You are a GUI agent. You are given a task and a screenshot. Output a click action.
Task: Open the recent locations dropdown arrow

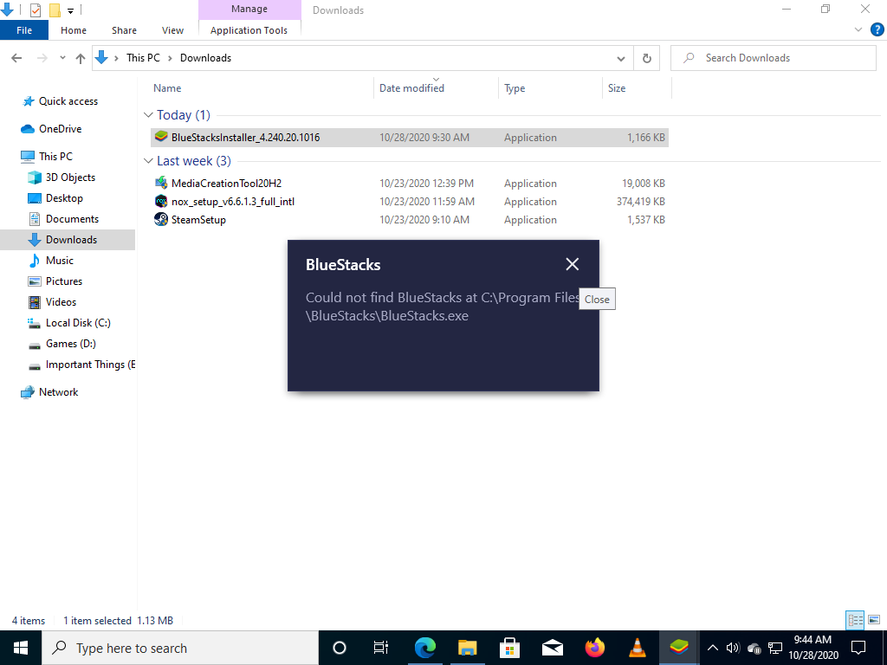(x=62, y=58)
